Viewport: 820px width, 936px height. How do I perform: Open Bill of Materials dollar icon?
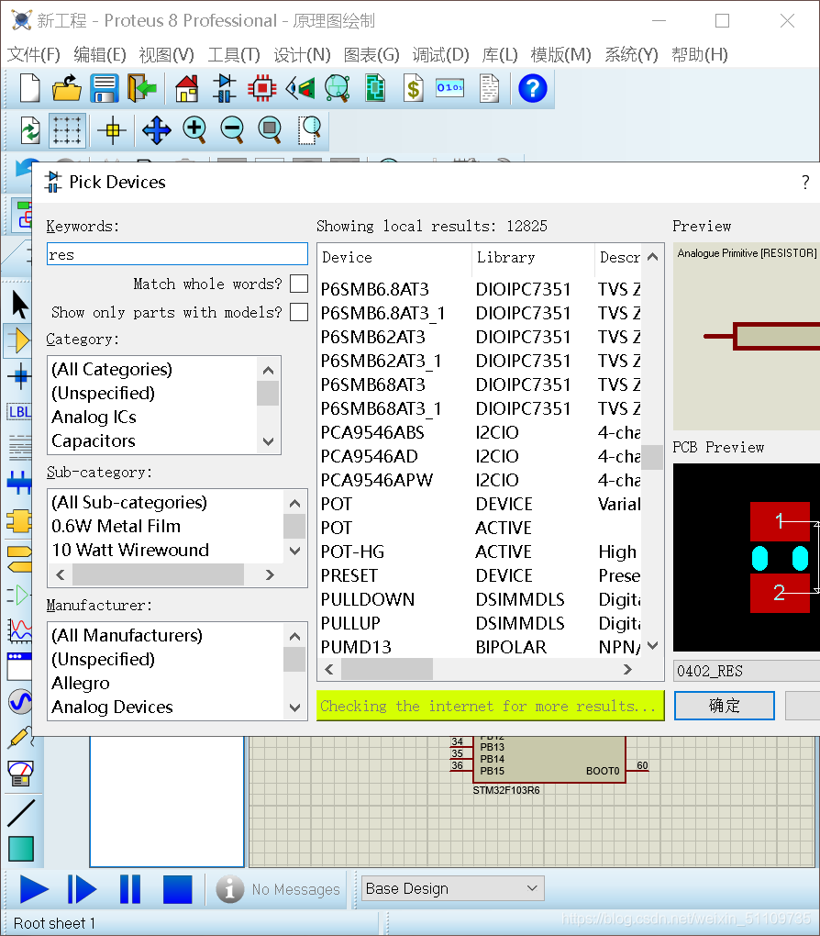click(x=413, y=88)
